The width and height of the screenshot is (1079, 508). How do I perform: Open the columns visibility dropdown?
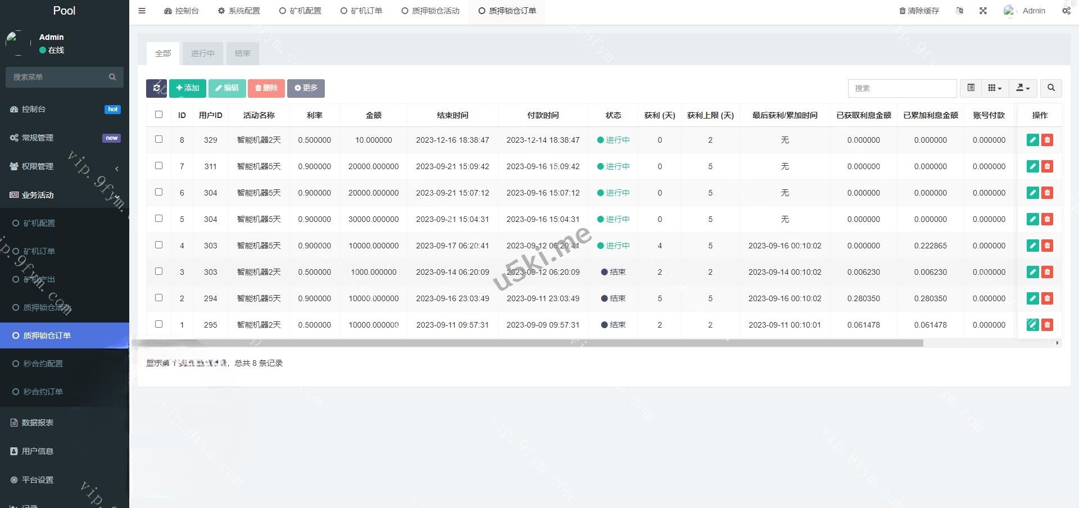pos(995,88)
